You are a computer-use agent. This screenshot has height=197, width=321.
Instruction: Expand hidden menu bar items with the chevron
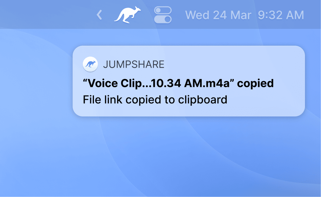99,15
